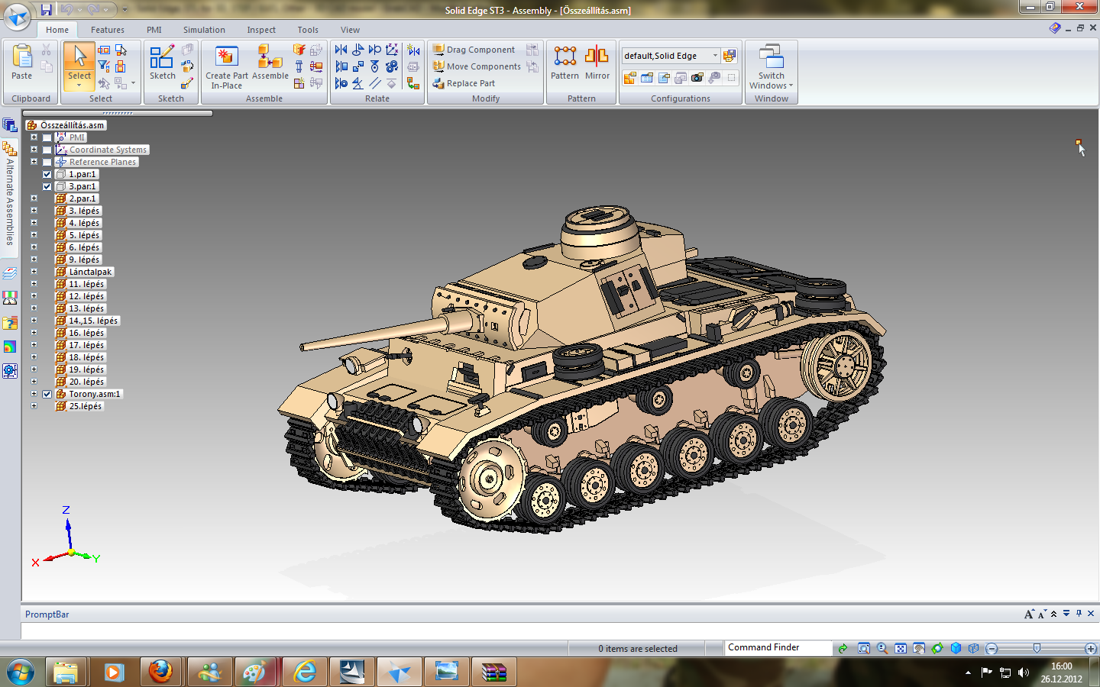
Task: Click the zoom out minus button
Action: [992, 648]
